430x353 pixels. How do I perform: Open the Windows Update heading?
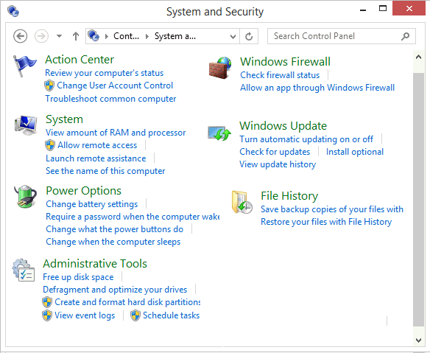pyautogui.click(x=283, y=126)
